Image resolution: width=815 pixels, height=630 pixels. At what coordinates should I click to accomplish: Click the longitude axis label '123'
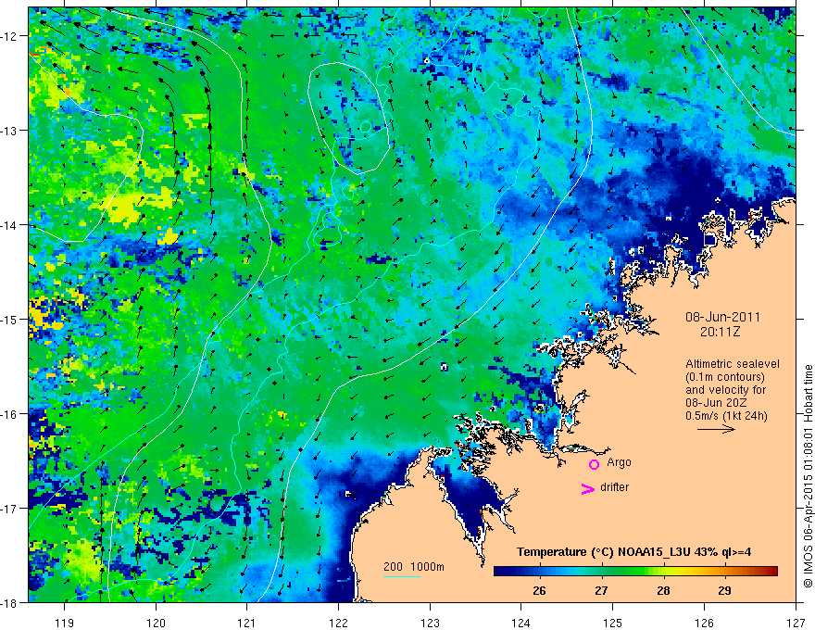(430, 623)
